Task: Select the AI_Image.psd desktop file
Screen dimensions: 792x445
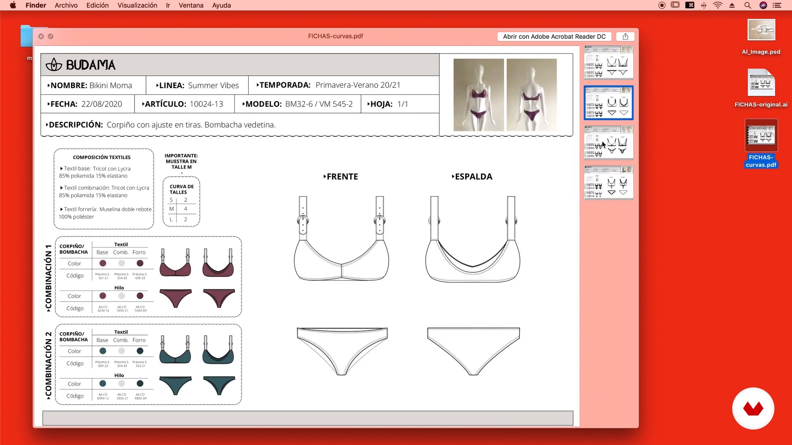Action: [x=761, y=37]
